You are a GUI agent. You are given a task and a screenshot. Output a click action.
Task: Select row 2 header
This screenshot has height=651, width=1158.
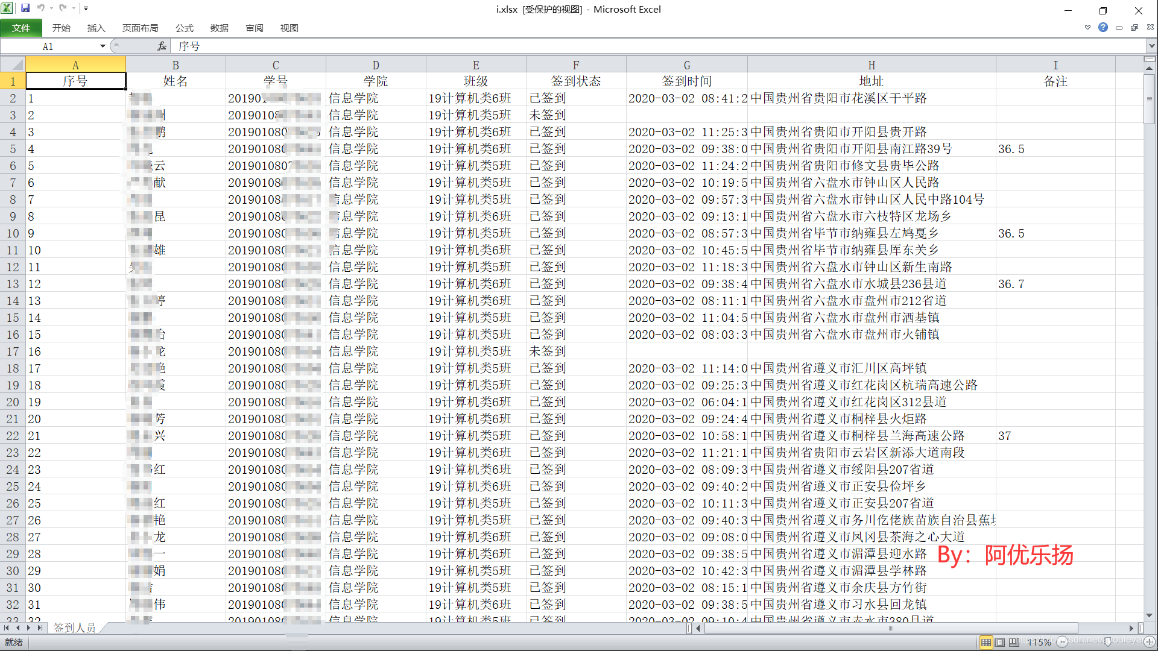click(13, 98)
